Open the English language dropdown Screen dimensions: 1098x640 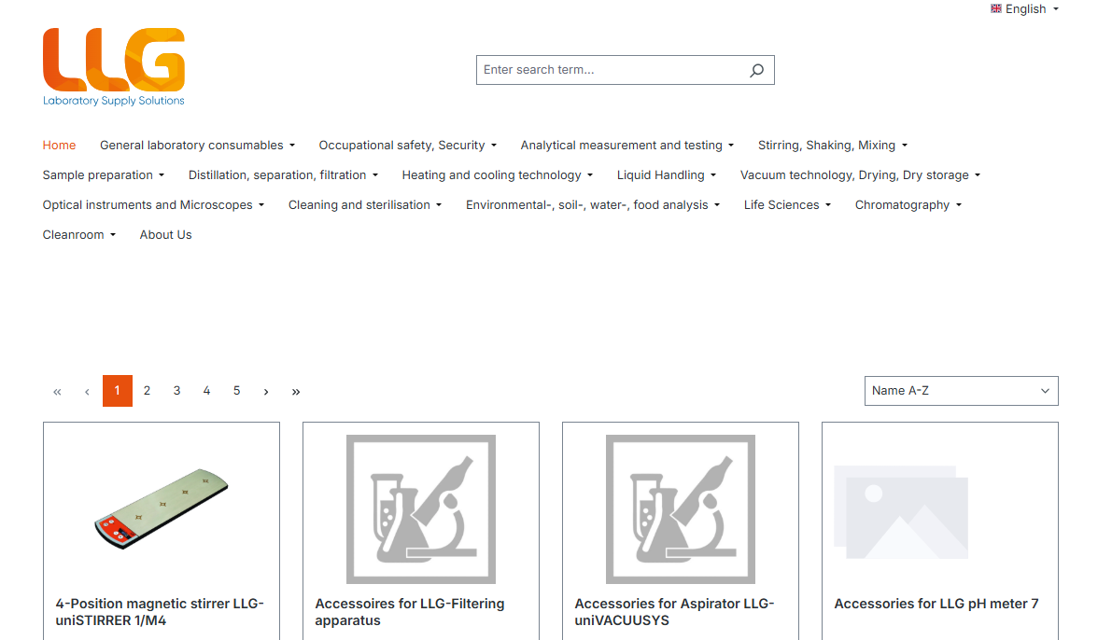(x=1024, y=9)
